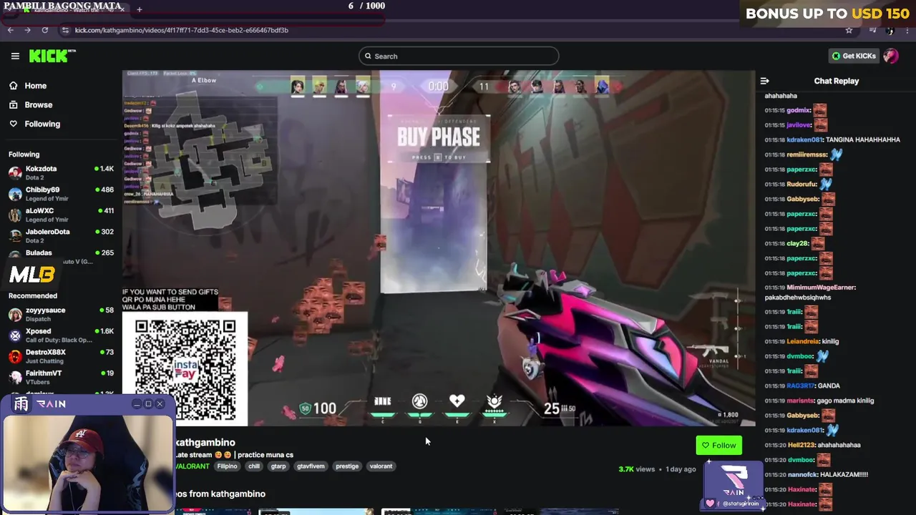Open aLoWXC channel avatar
916x515 pixels.
15,215
